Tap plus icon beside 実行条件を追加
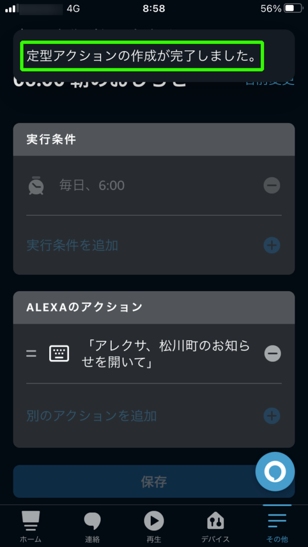The height and width of the screenshot is (547, 308). 272,246
